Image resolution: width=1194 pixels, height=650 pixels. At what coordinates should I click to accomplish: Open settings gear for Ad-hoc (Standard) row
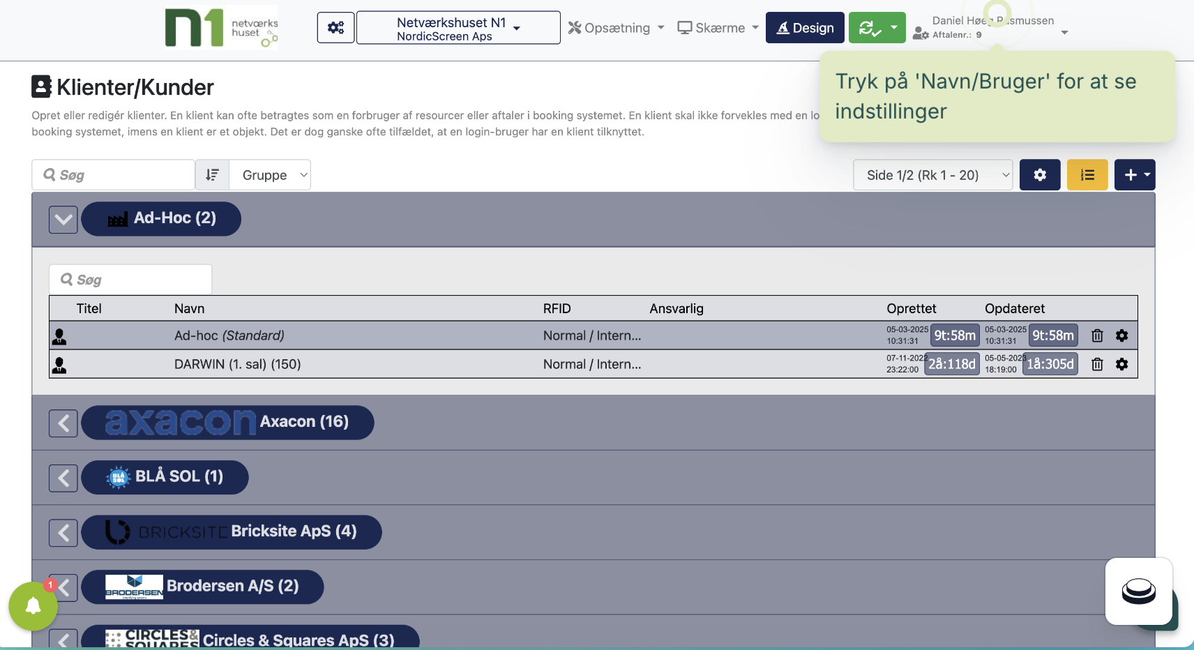tap(1121, 335)
